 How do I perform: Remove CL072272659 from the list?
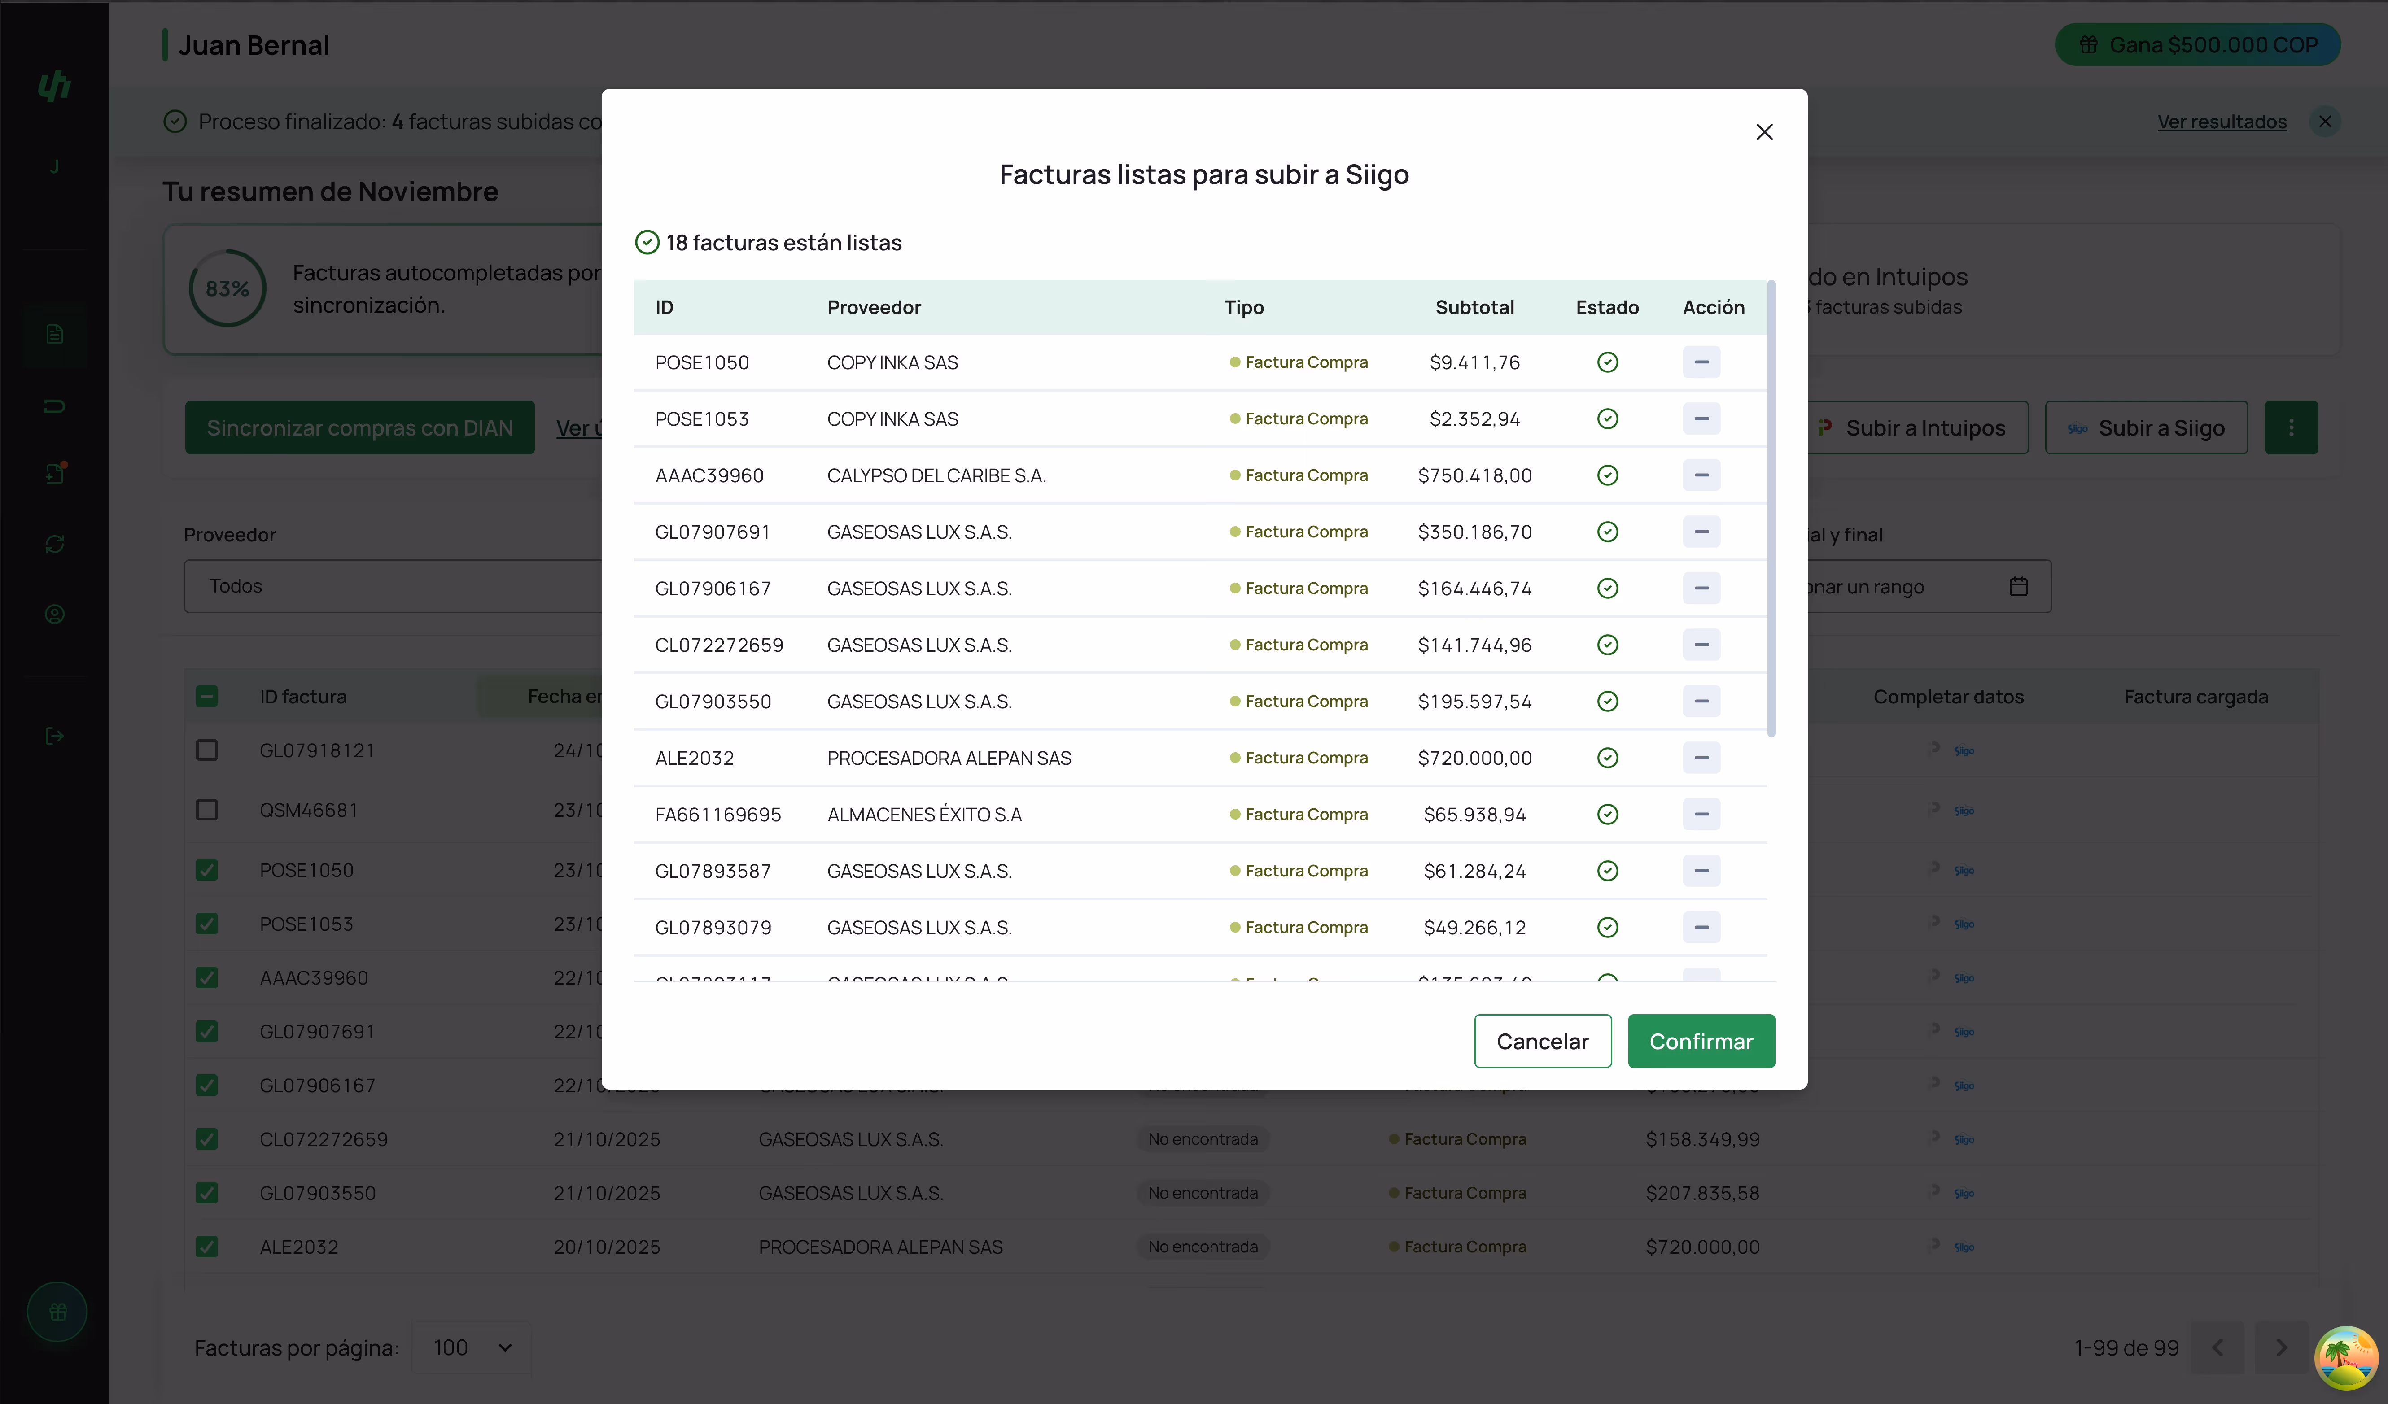tap(1701, 645)
